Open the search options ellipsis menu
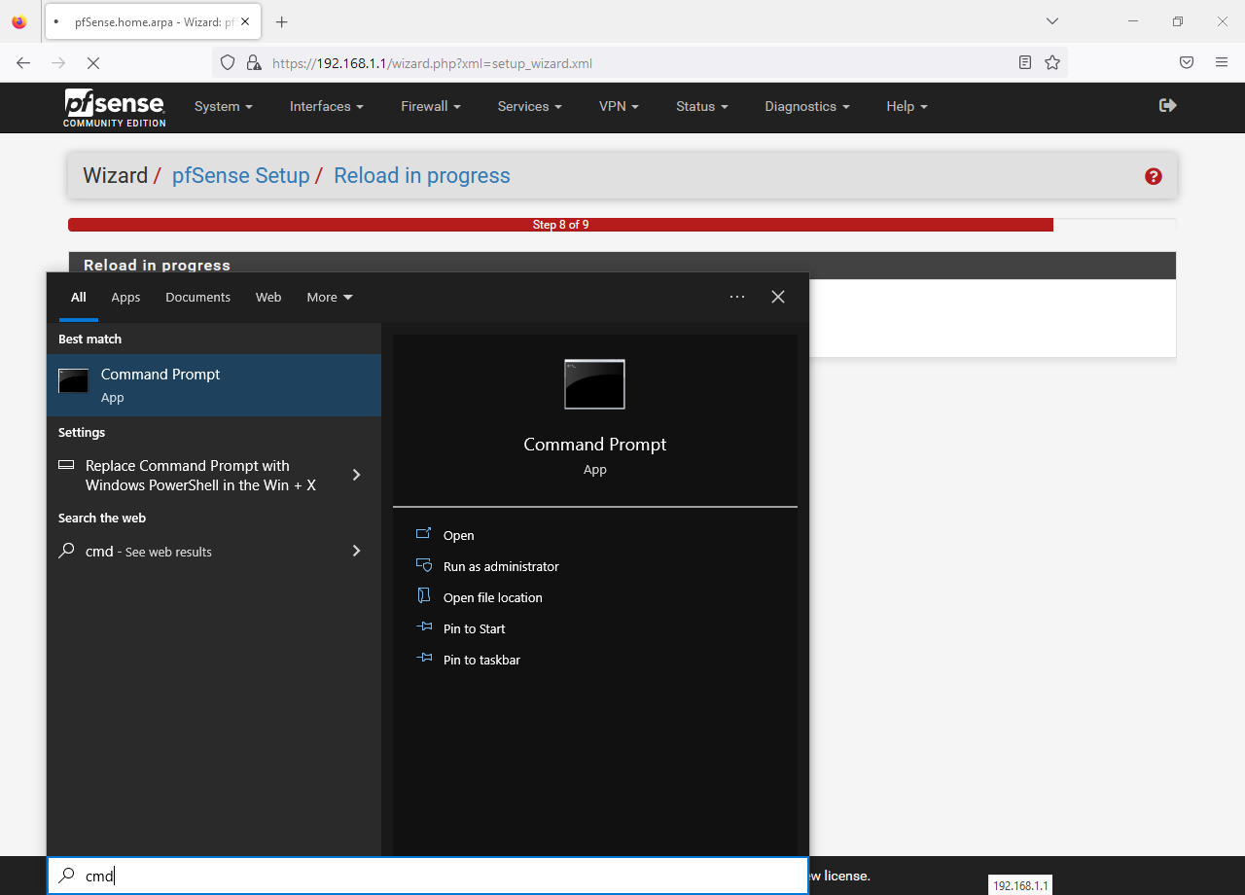 point(737,297)
